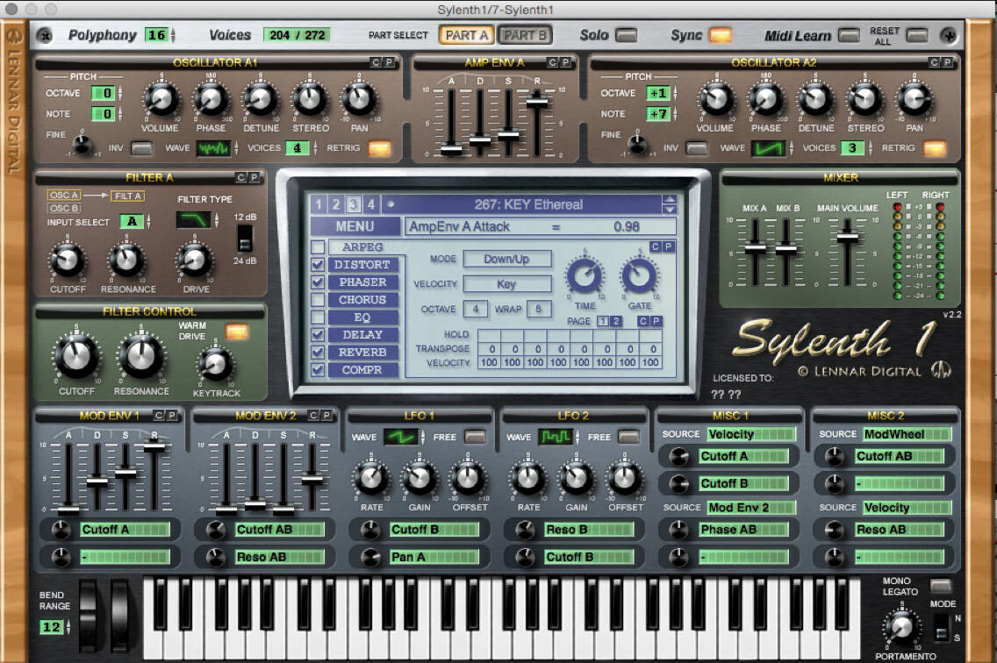Image resolution: width=997 pixels, height=663 pixels.
Task: Click the Reset All button
Action: click(917, 35)
